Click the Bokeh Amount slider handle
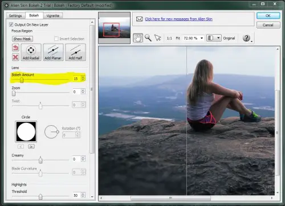This screenshot has width=285, height=206. pos(22,80)
